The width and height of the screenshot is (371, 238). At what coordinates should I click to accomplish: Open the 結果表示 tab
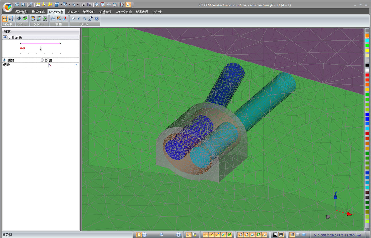click(142, 12)
